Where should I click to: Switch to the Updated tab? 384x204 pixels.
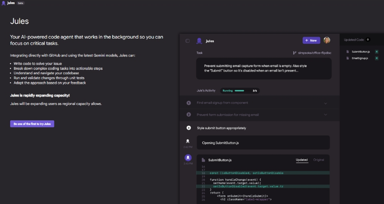tap(302, 160)
